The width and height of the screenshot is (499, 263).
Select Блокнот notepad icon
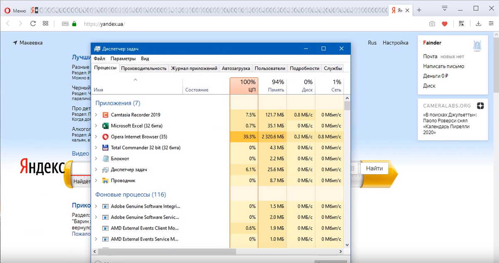coord(105,159)
